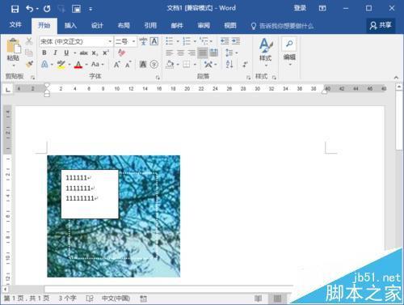Increase font size with the grow icon

(x=116, y=65)
